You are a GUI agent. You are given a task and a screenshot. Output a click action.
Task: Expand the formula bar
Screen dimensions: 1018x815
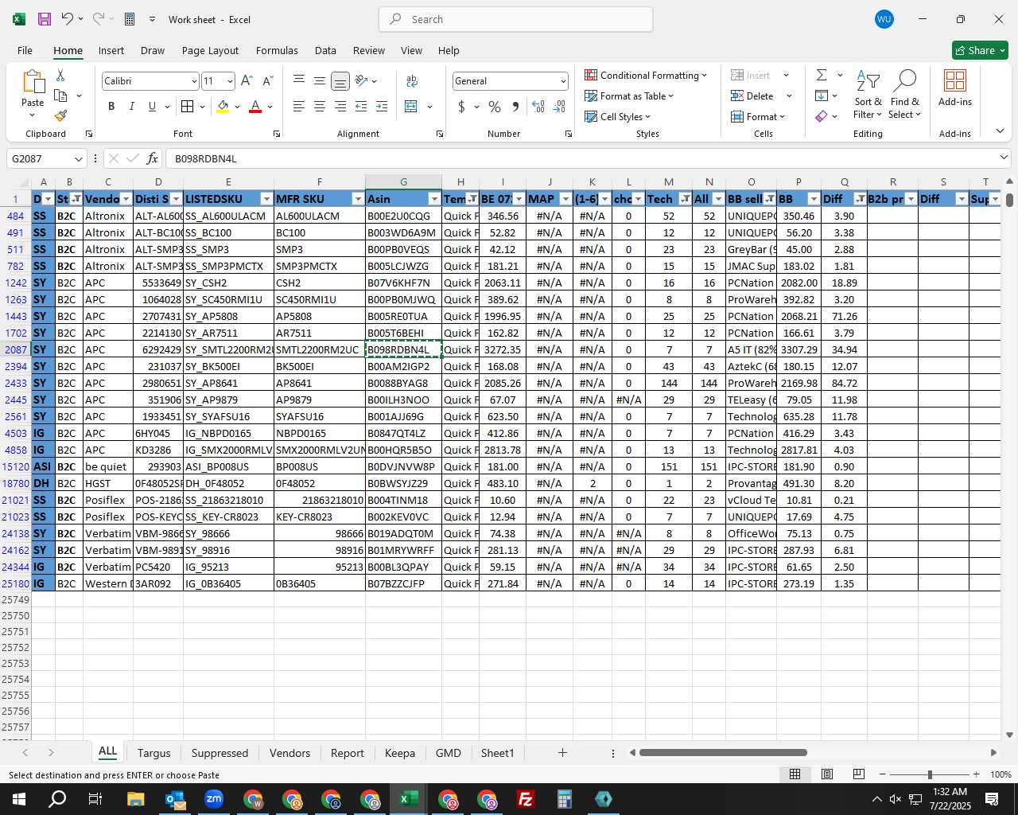click(1004, 158)
